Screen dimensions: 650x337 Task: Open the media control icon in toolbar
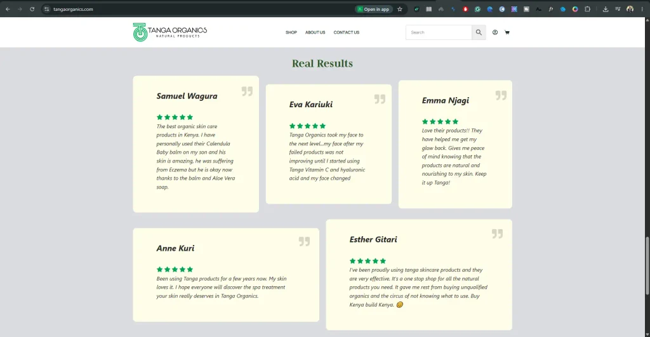tap(618, 9)
